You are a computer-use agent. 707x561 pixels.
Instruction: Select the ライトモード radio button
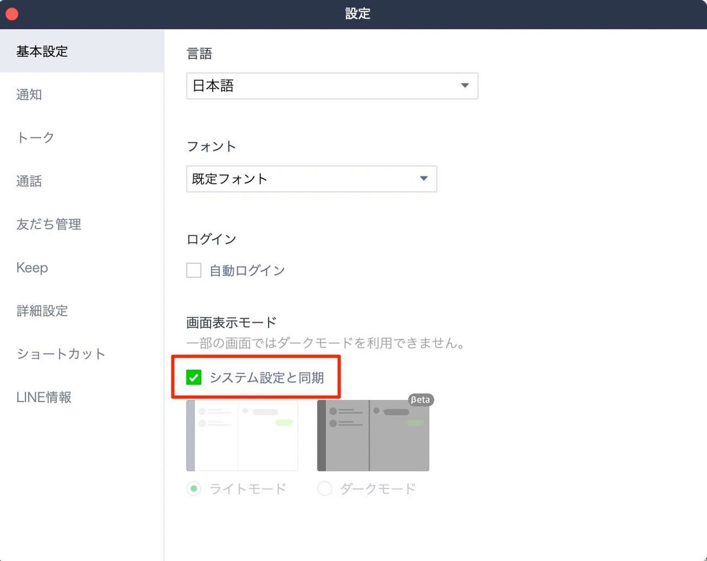(194, 488)
